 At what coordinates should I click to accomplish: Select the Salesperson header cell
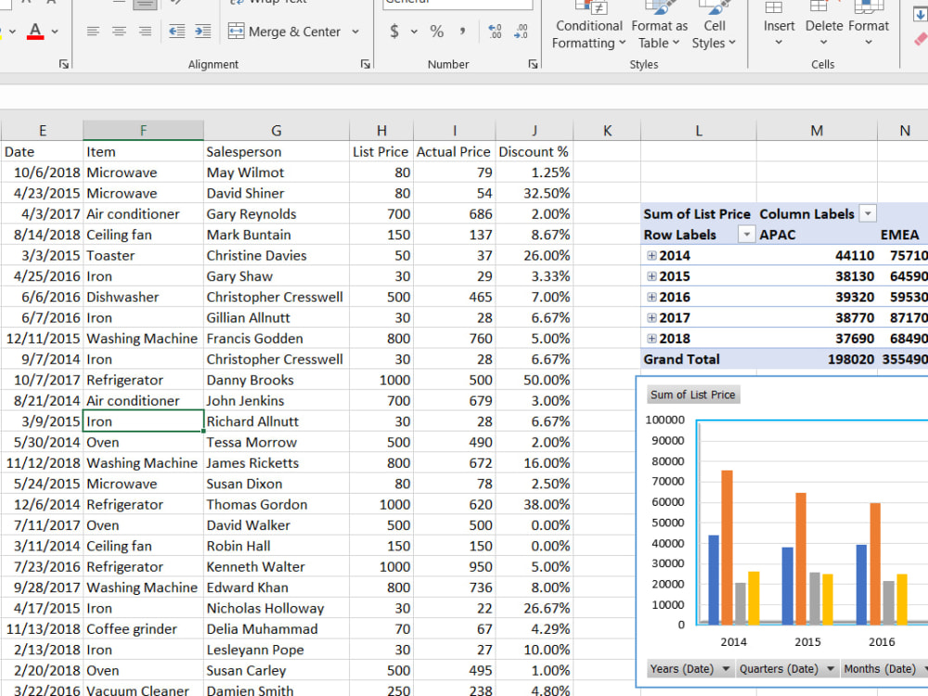tap(277, 151)
